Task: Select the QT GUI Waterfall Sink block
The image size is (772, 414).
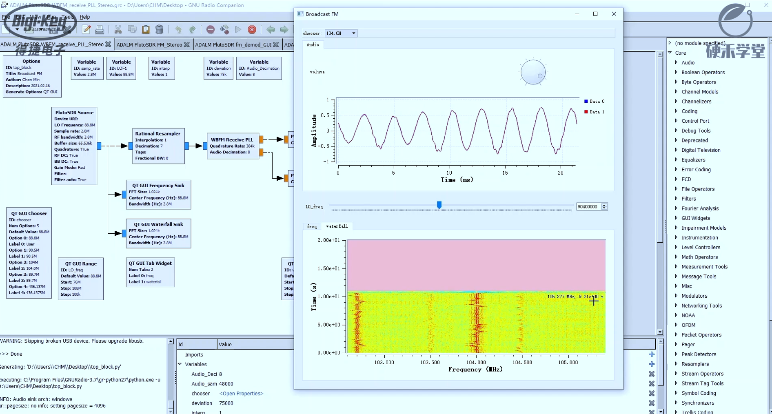Action: pos(158,233)
